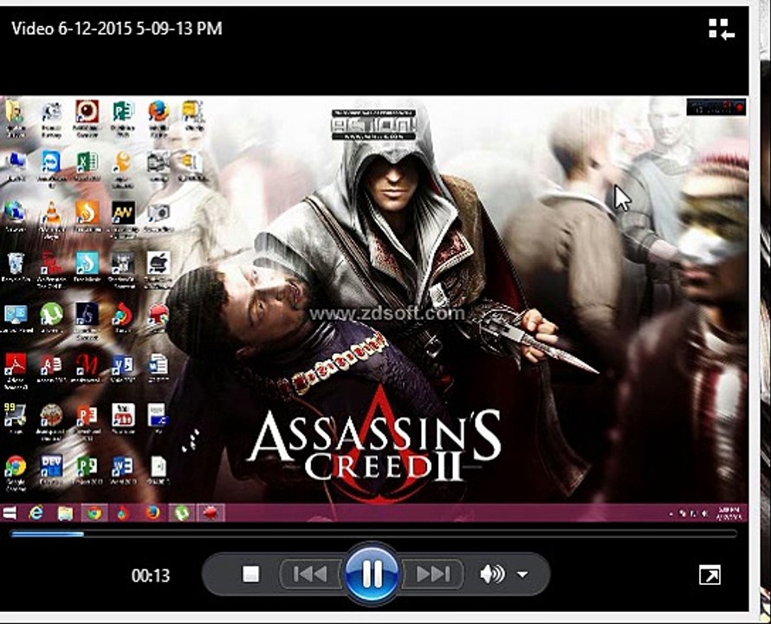This screenshot has width=771, height=624.
Task: Open the volume dropdown arrow
Action: click(522, 575)
